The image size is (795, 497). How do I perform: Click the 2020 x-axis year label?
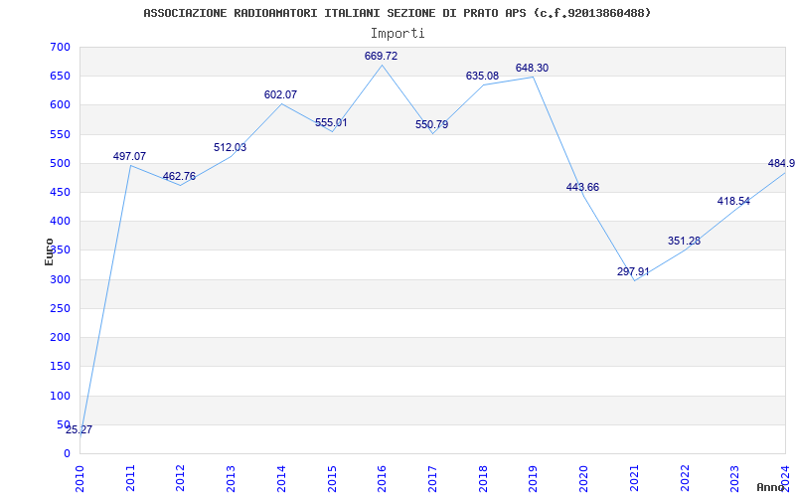coord(583,478)
